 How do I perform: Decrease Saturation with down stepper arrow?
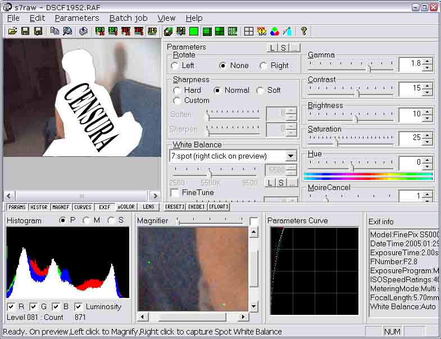coord(428,141)
